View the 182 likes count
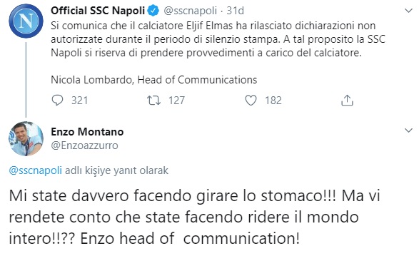Image resolution: width=419 pixels, height=261 pixels. 273,101
